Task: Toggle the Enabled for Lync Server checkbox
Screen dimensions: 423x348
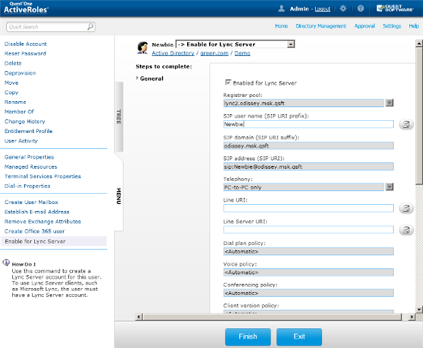Action: (x=228, y=82)
